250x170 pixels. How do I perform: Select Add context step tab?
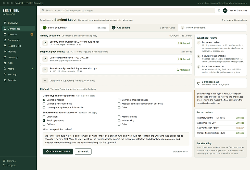coord(143,28)
